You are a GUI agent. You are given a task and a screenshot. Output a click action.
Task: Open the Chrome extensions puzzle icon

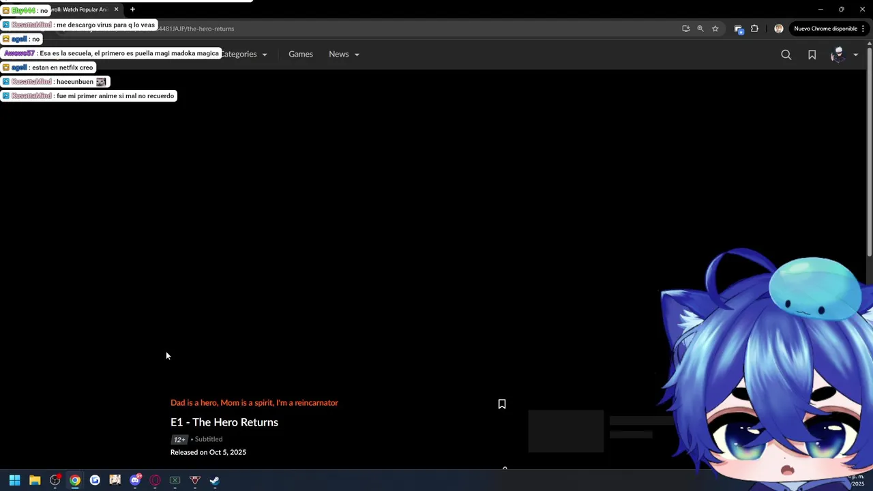[x=754, y=29]
